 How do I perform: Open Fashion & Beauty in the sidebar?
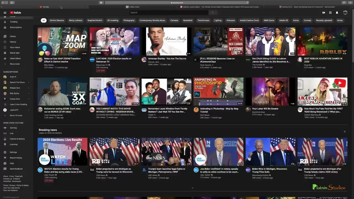tap(17, 139)
